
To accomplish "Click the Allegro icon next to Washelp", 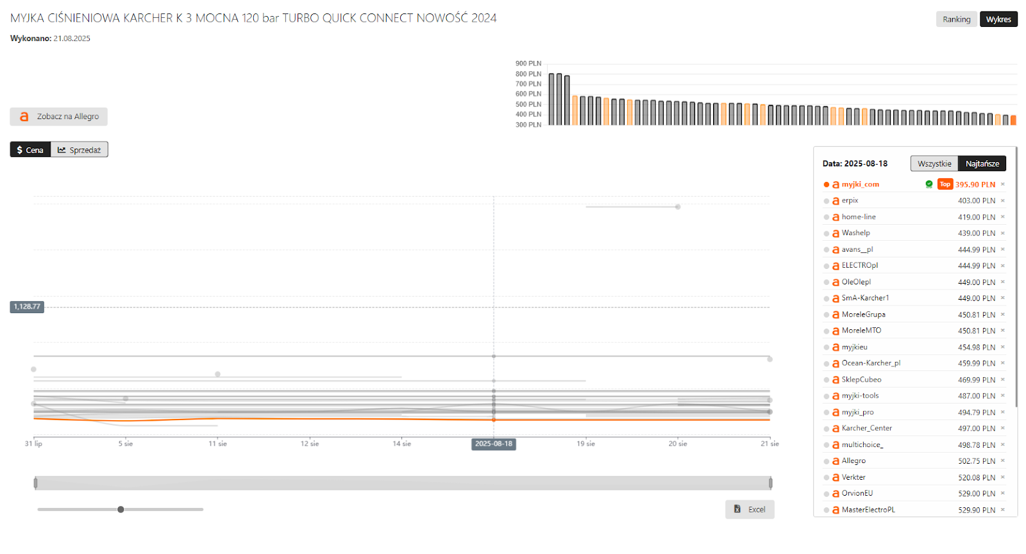I will point(836,234).
